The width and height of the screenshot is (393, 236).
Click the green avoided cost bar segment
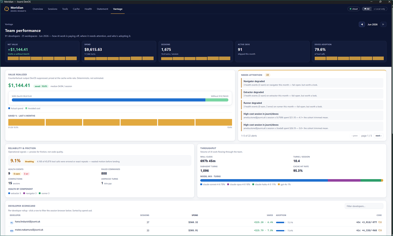click(x=217, y=100)
